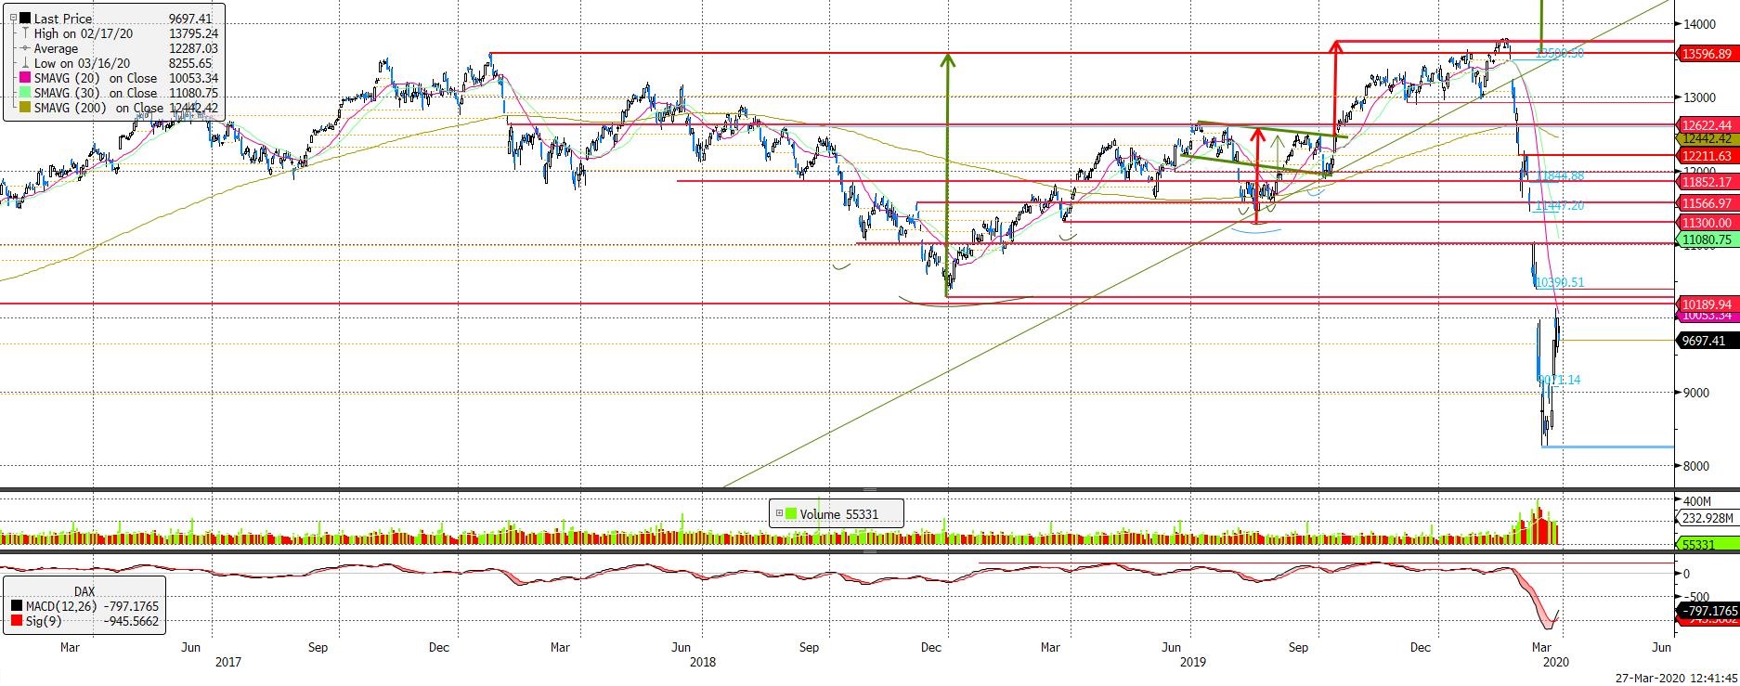Click the 400M volume axis tick
Image resolution: width=1740 pixels, height=686 pixels.
click(x=1697, y=501)
